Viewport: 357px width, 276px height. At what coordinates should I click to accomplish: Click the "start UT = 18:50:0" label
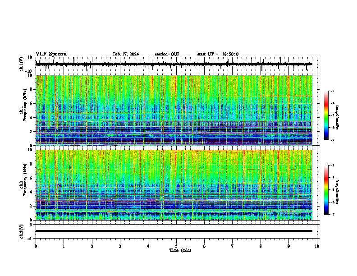[218, 54]
